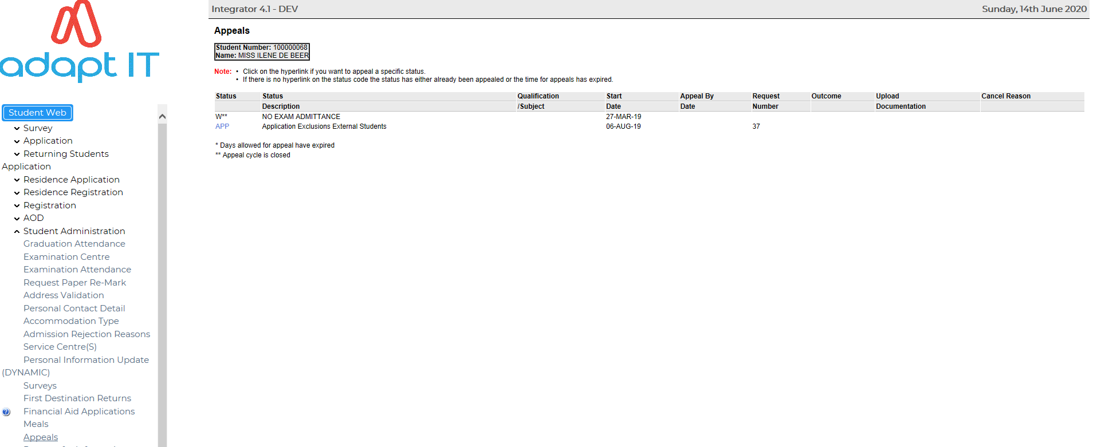Expand the Survey menu chevron
1093x447 pixels.
[17, 129]
